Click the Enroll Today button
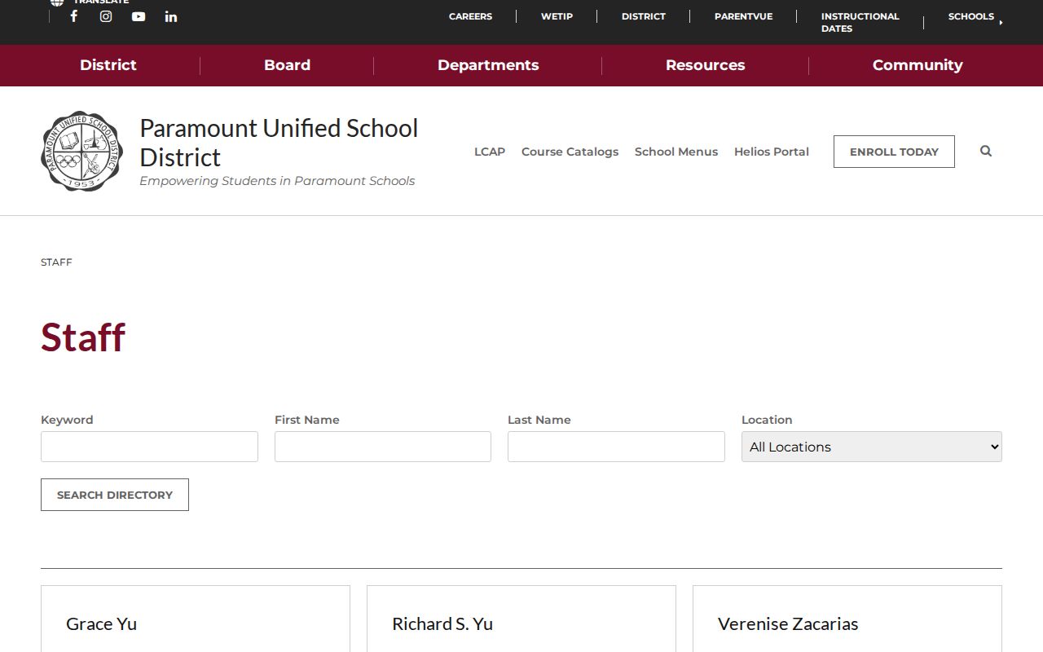 (894, 152)
